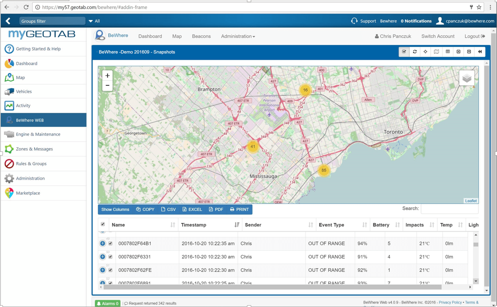Screen dimensions: 497x307
Task: Click the PRINT button
Action: point(240,209)
